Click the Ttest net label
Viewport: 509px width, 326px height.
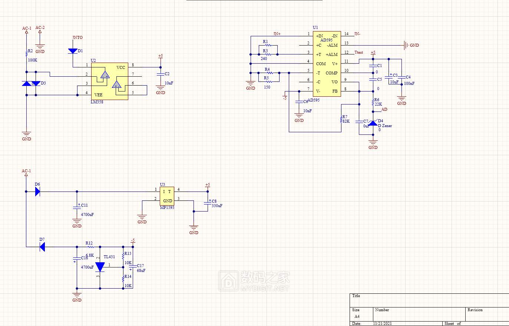click(x=358, y=52)
